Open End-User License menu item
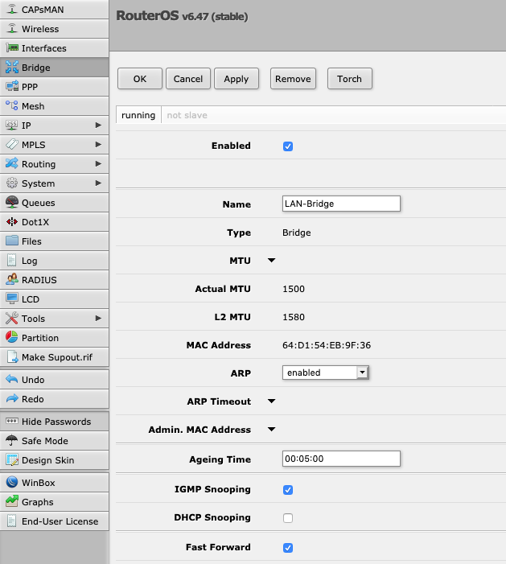Image resolution: width=506 pixels, height=564 pixels. pos(55,521)
